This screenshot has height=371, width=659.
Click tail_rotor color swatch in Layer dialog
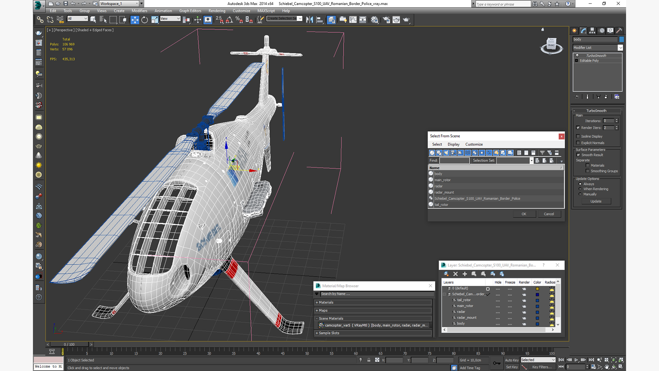[537, 301]
